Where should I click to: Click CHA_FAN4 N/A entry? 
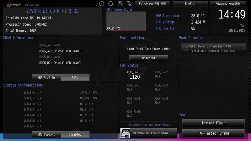[x=161, y=100]
